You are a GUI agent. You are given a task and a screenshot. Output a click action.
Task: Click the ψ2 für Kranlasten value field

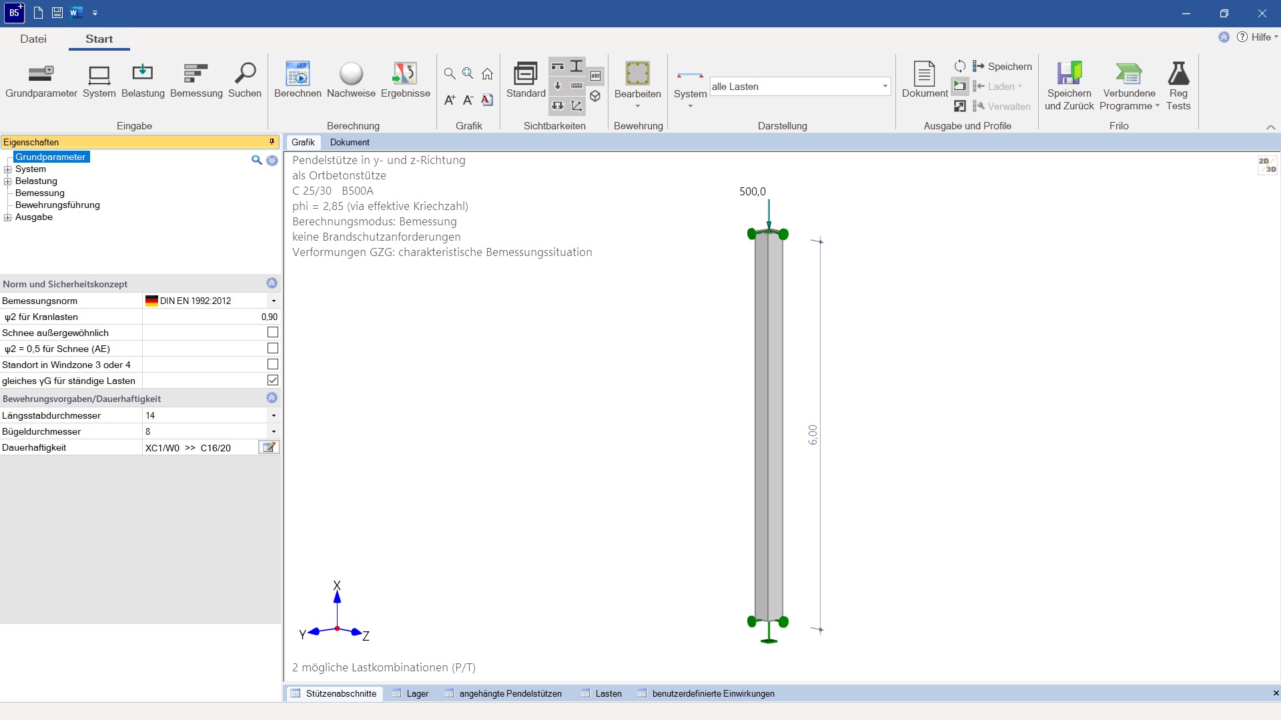pyautogui.click(x=211, y=317)
